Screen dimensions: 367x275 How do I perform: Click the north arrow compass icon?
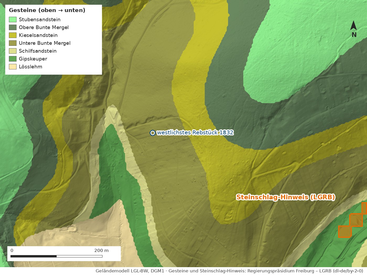(354, 25)
